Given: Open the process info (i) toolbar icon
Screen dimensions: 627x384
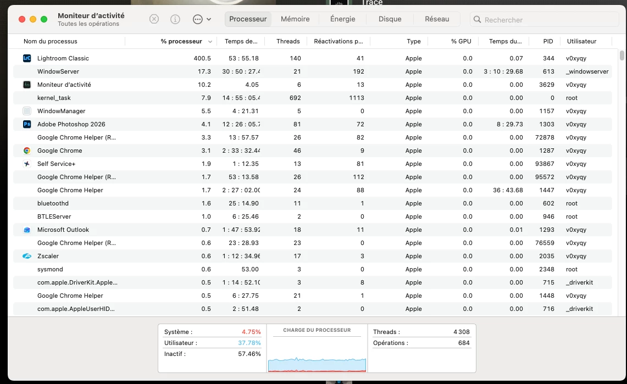Looking at the screenshot, I should pyautogui.click(x=175, y=19).
